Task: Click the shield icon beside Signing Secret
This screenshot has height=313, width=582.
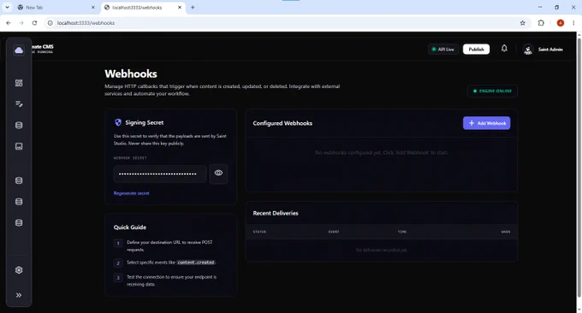Action: pos(118,122)
